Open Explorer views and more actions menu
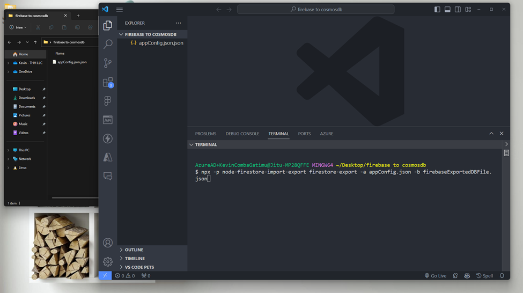 [x=179, y=23]
